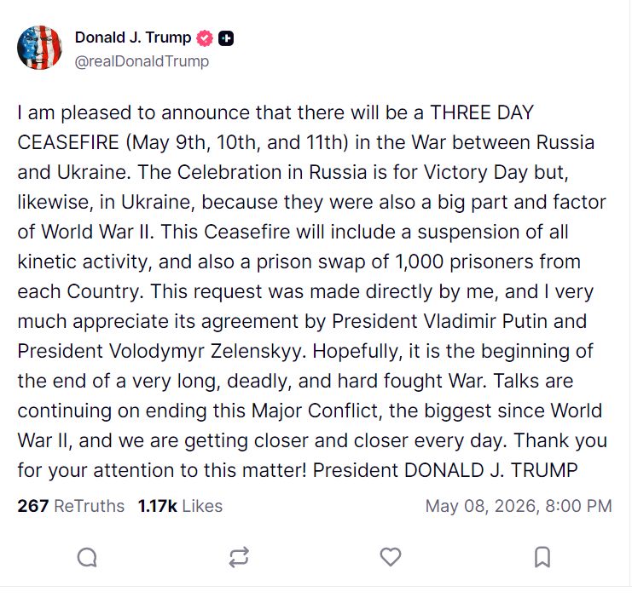Click the black plus badge beside the name
This screenshot has height=609, width=632.
[x=226, y=38]
